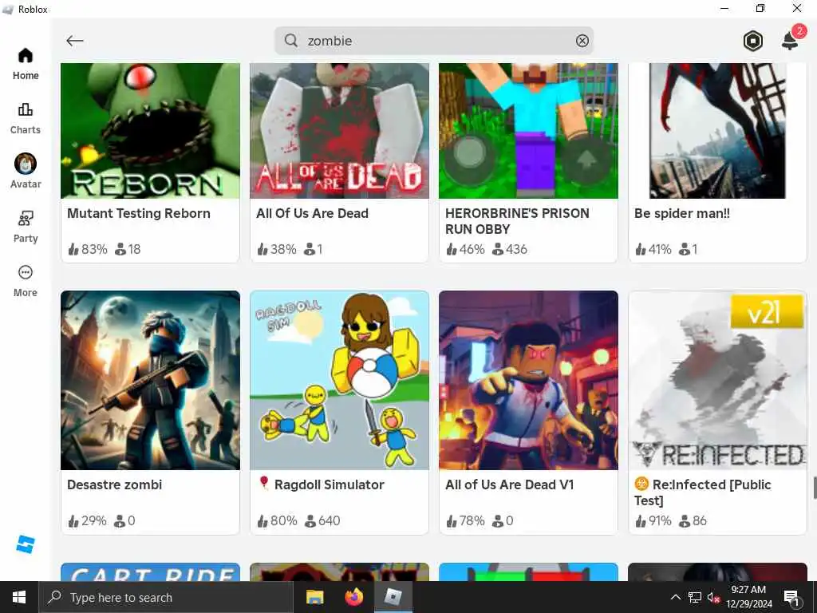Click the network tray icon

(x=695, y=597)
